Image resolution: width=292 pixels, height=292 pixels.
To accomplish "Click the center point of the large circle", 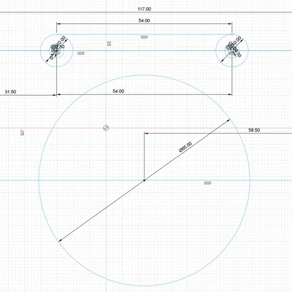I will tap(145, 180).
